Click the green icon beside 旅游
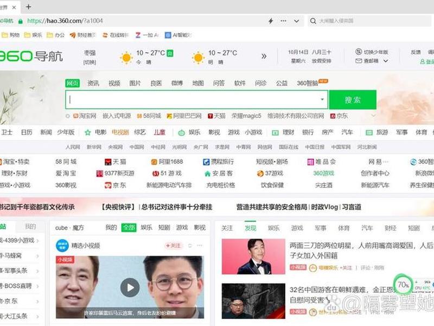Viewport: 434px width, 326px height. coord(369,133)
